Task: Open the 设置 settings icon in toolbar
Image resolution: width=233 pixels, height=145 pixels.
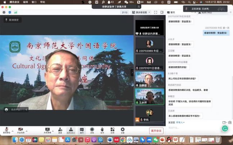Action: [x=123, y=130]
